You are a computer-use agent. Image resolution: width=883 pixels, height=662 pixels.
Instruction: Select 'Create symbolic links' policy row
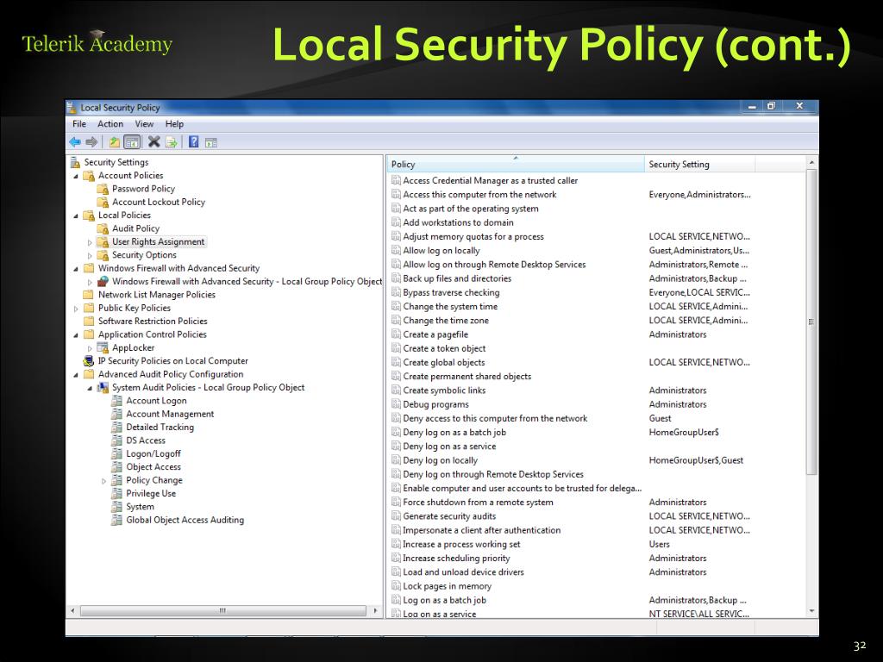pos(571,390)
